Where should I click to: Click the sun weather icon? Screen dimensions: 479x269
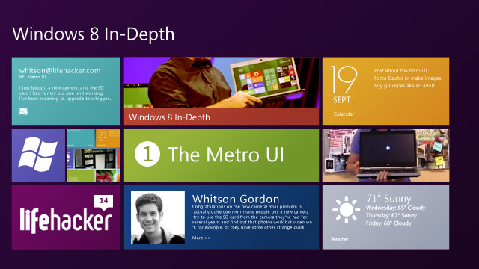[346, 209]
